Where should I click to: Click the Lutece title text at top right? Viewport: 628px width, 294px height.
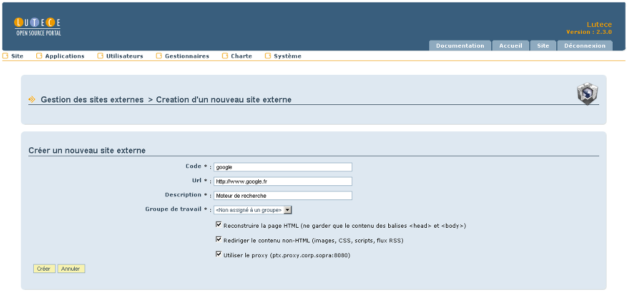tap(599, 25)
